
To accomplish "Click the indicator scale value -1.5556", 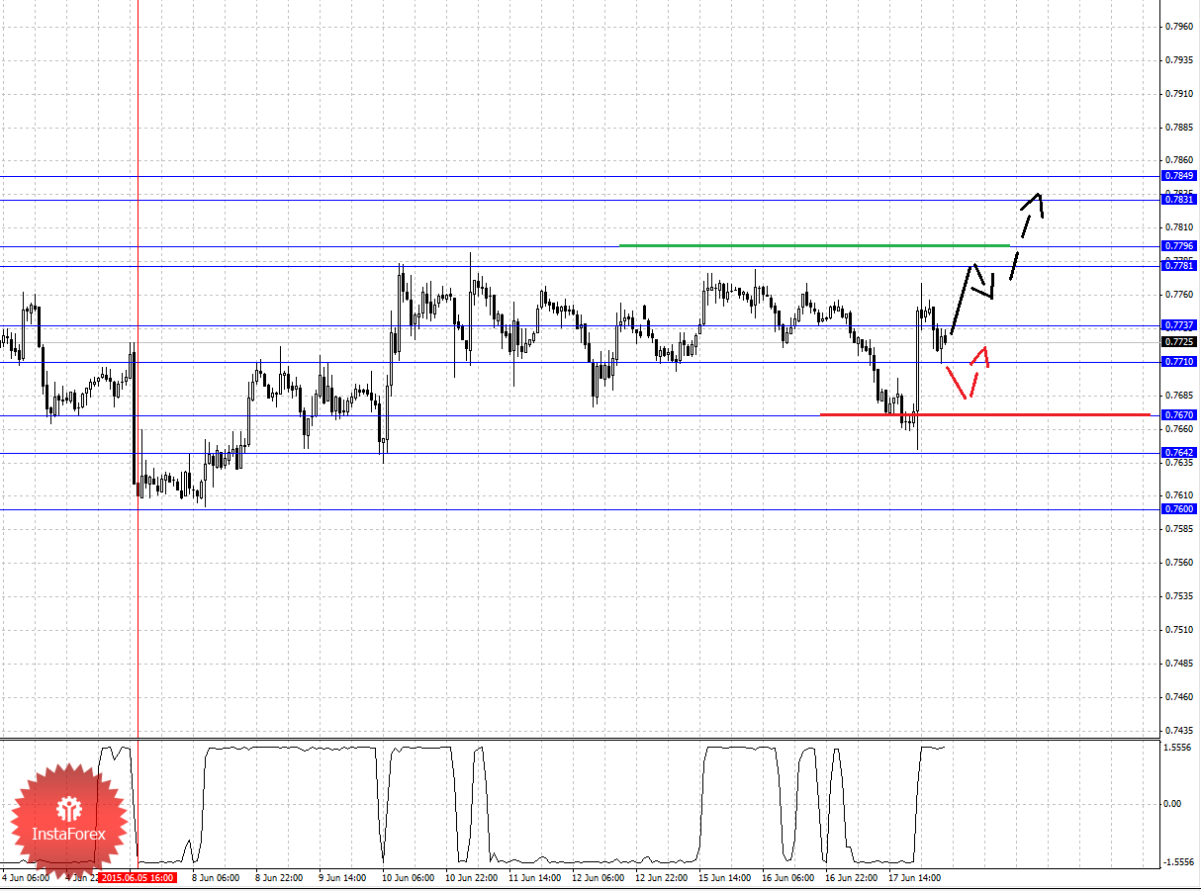I will coord(1178,861).
